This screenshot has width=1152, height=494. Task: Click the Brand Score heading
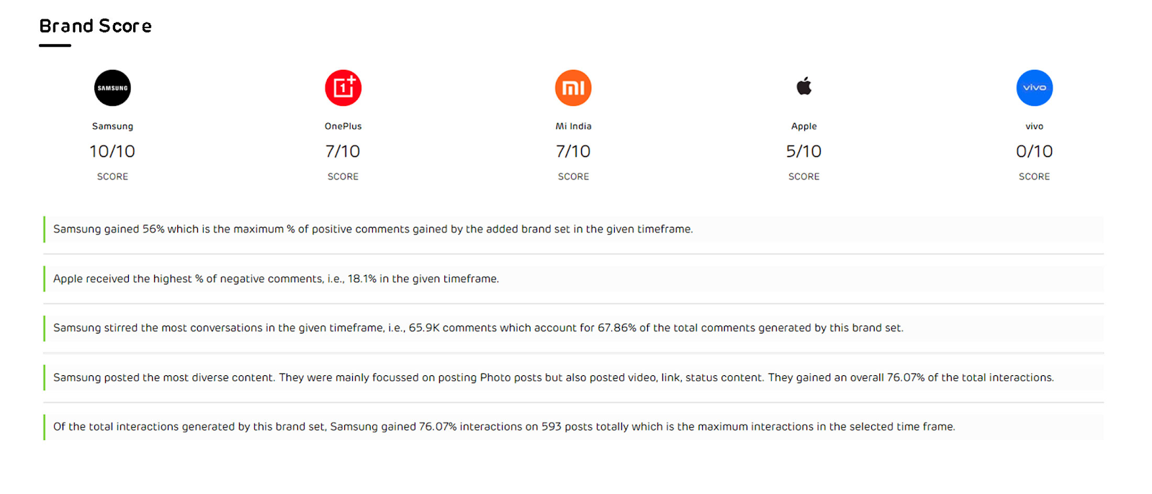96,27
